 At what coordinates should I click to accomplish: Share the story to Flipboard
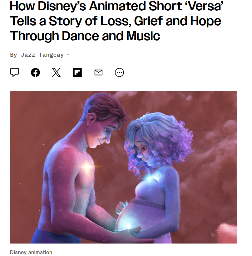(x=77, y=72)
